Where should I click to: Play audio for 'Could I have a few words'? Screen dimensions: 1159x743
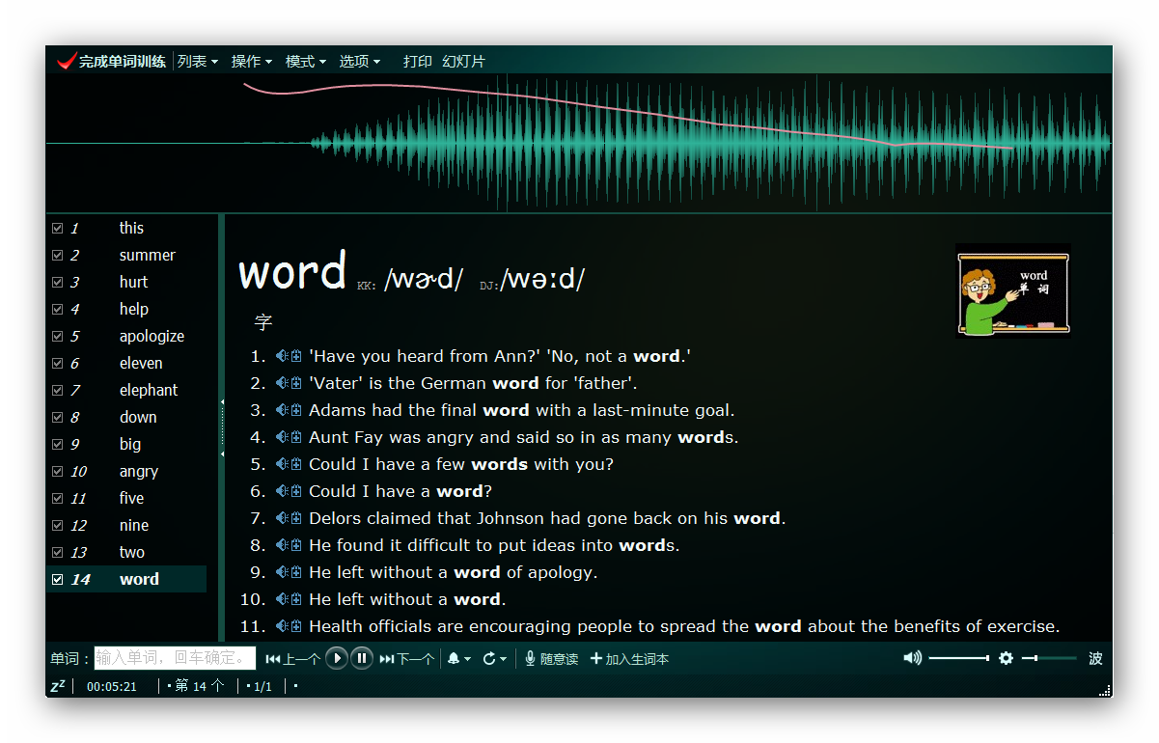tap(281, 464)
